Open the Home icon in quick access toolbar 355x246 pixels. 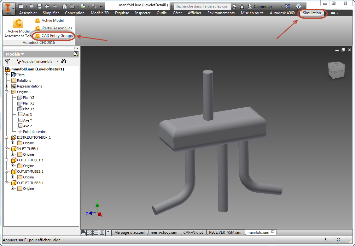(65, 6)
